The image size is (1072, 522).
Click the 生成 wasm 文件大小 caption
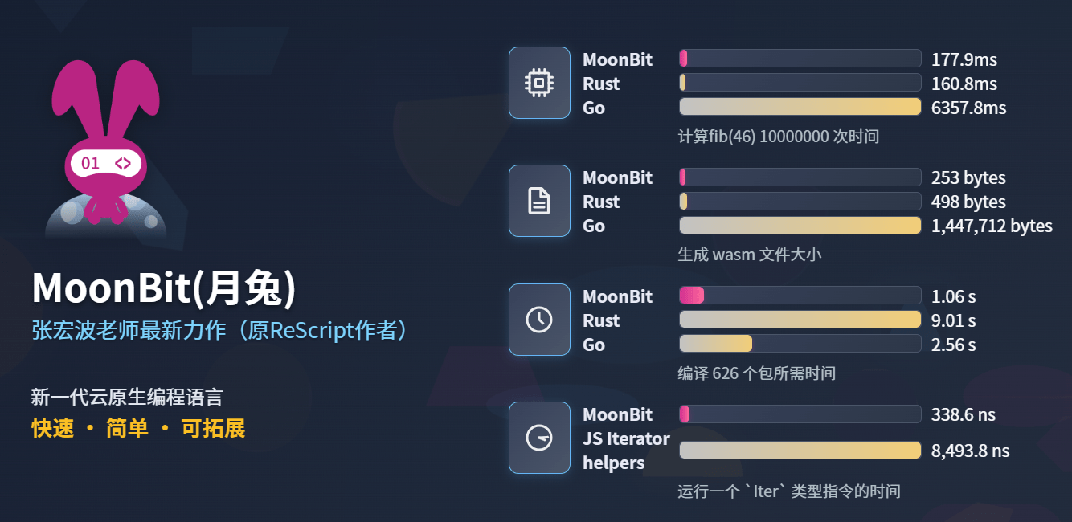tap(750, 255)
